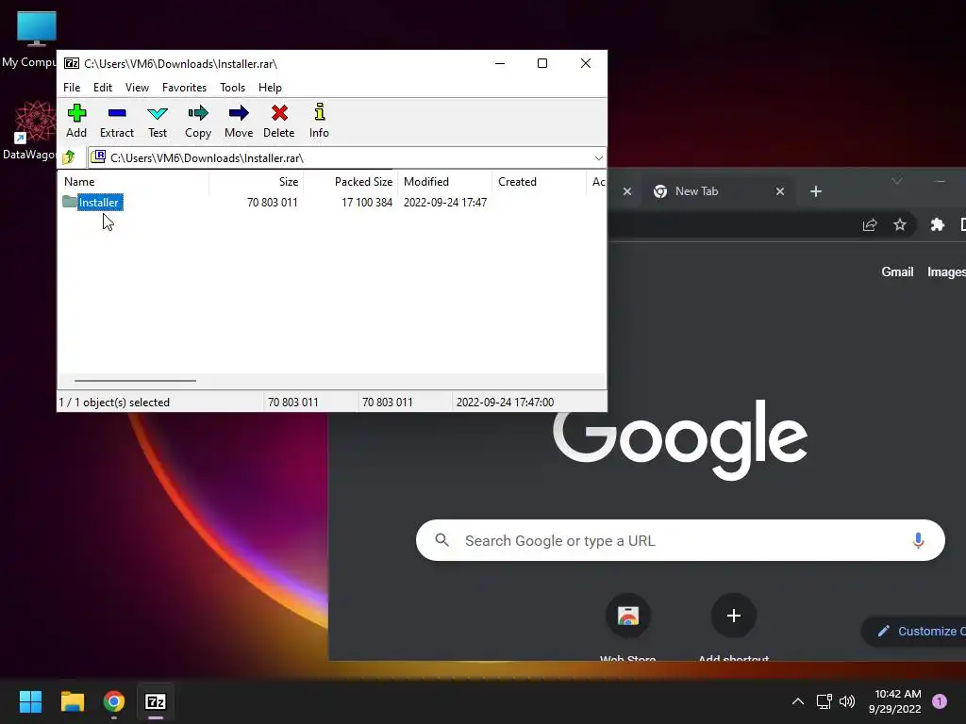Open a new Chrome tab with plus
This screenshot has height=724, width=966.
point(816,191)
